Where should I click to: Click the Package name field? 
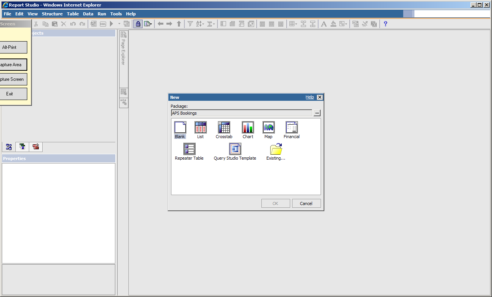tap(241, 113)
